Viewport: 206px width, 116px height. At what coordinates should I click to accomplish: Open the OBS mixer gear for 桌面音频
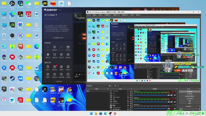[175, 102]
